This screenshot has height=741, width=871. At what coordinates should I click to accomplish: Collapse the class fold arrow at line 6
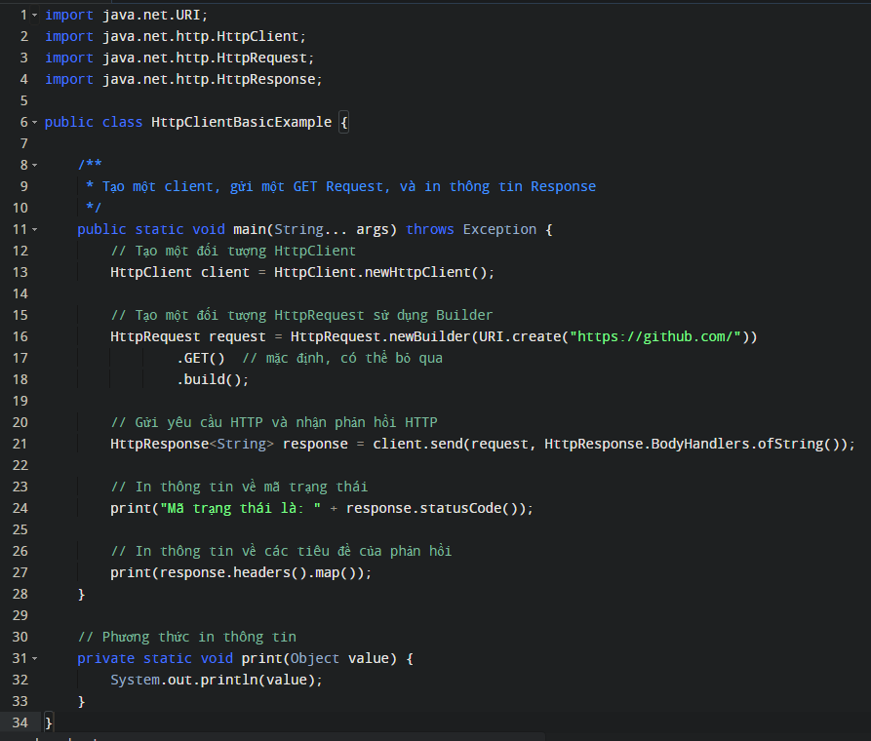point(35,122)
